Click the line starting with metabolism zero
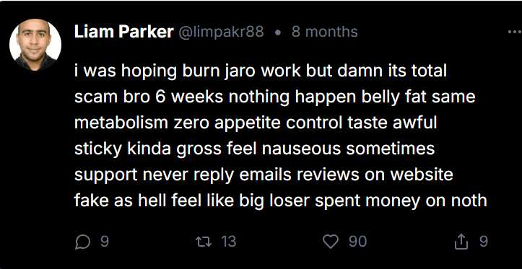 (x=256, y=123)
